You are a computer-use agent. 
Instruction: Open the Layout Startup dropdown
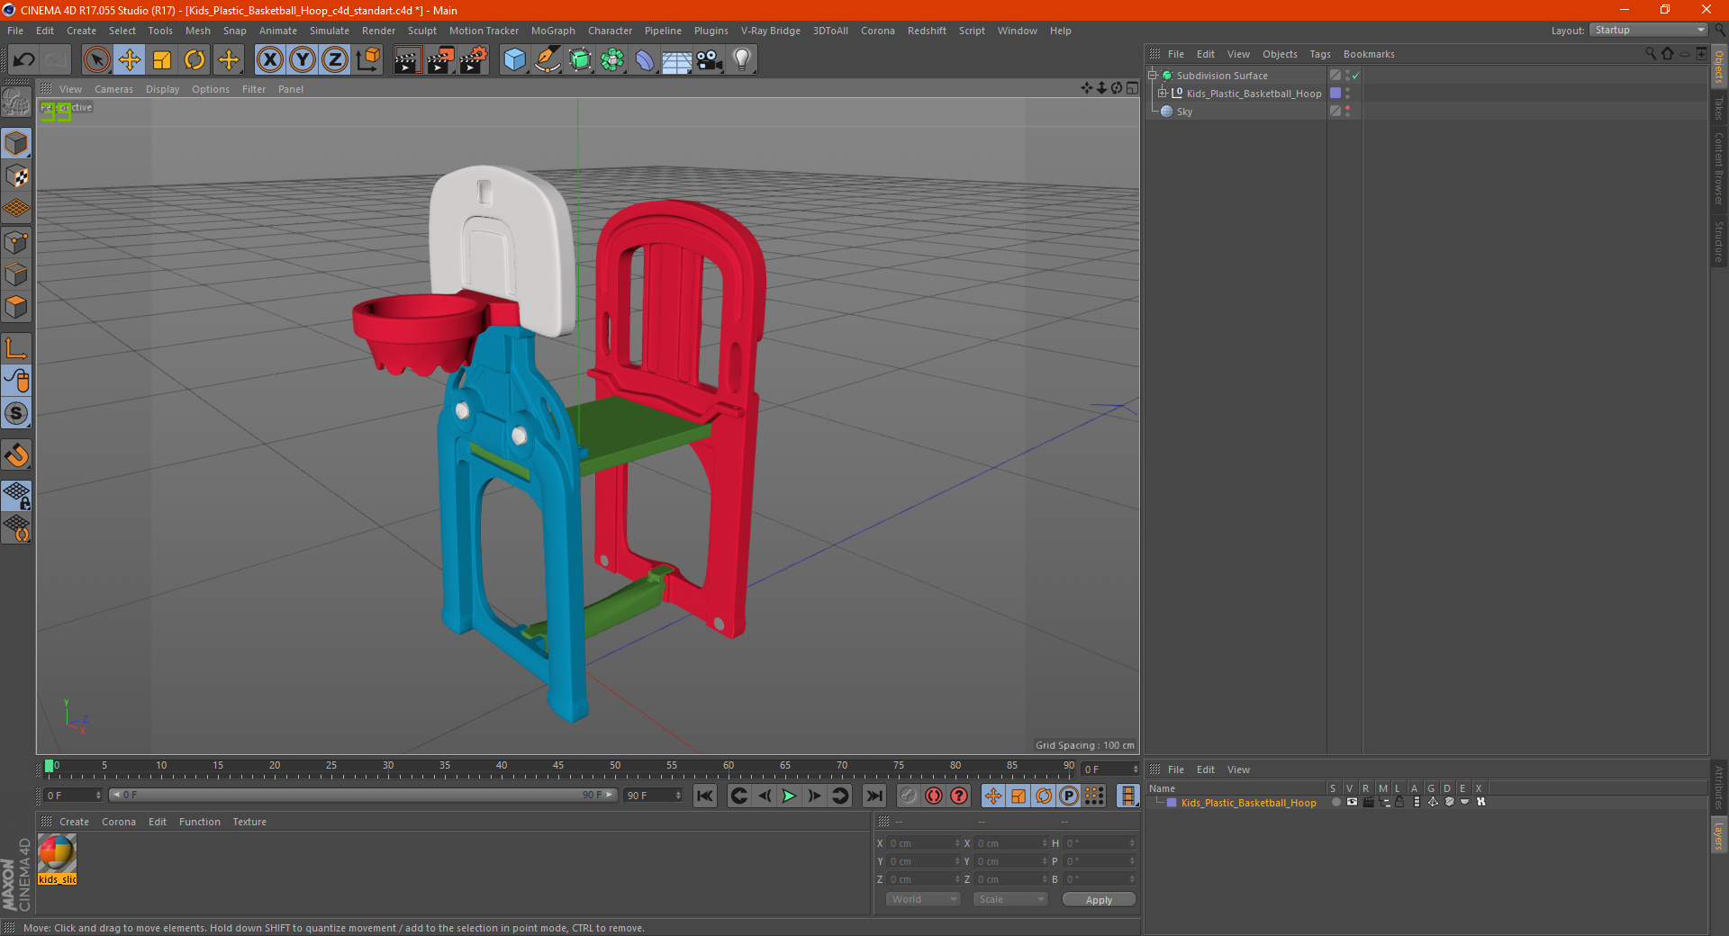click(1648, 30)
